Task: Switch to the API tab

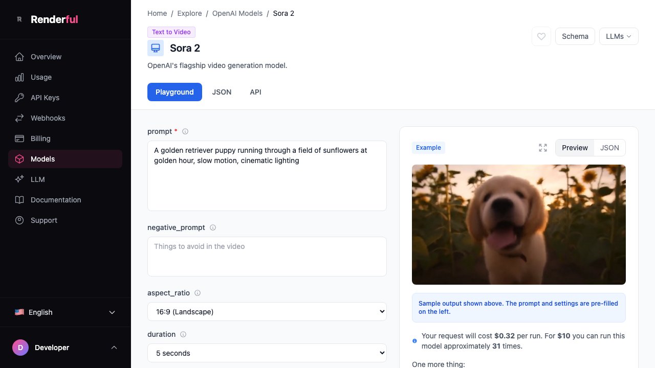Action: (255, 92)
